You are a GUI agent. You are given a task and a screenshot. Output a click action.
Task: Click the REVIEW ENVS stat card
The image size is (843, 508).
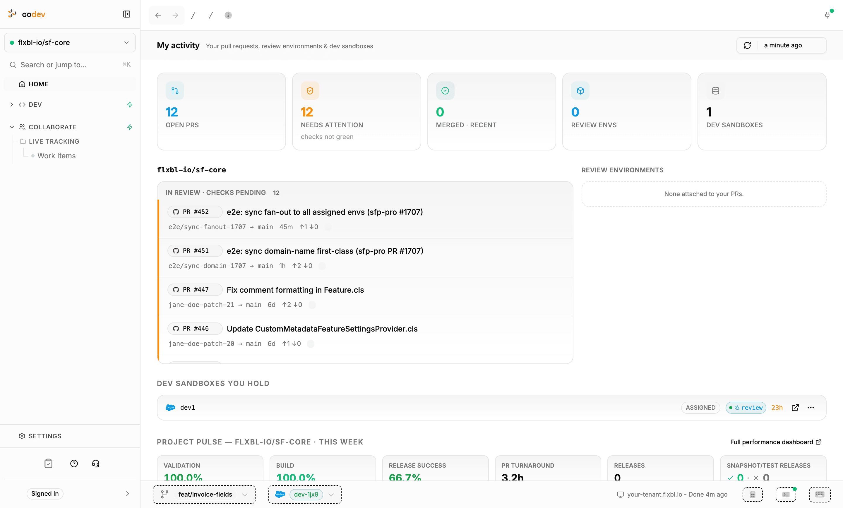(x=627, y=111)
